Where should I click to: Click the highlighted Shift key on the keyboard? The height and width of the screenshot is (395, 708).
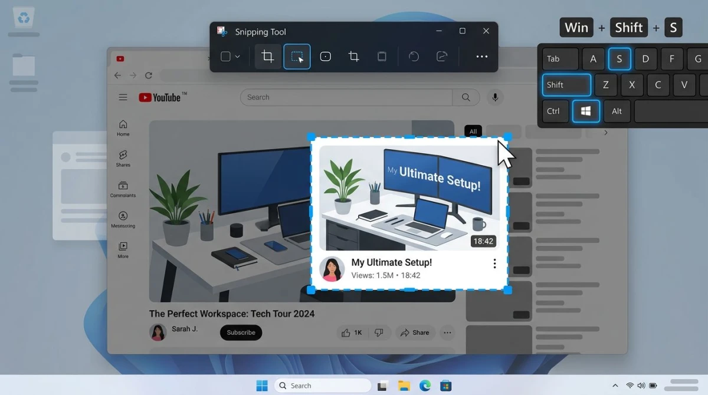566,85
